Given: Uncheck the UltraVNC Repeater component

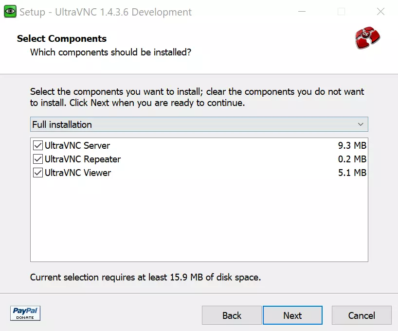Looking at the screenshot, I should point(37,159).
